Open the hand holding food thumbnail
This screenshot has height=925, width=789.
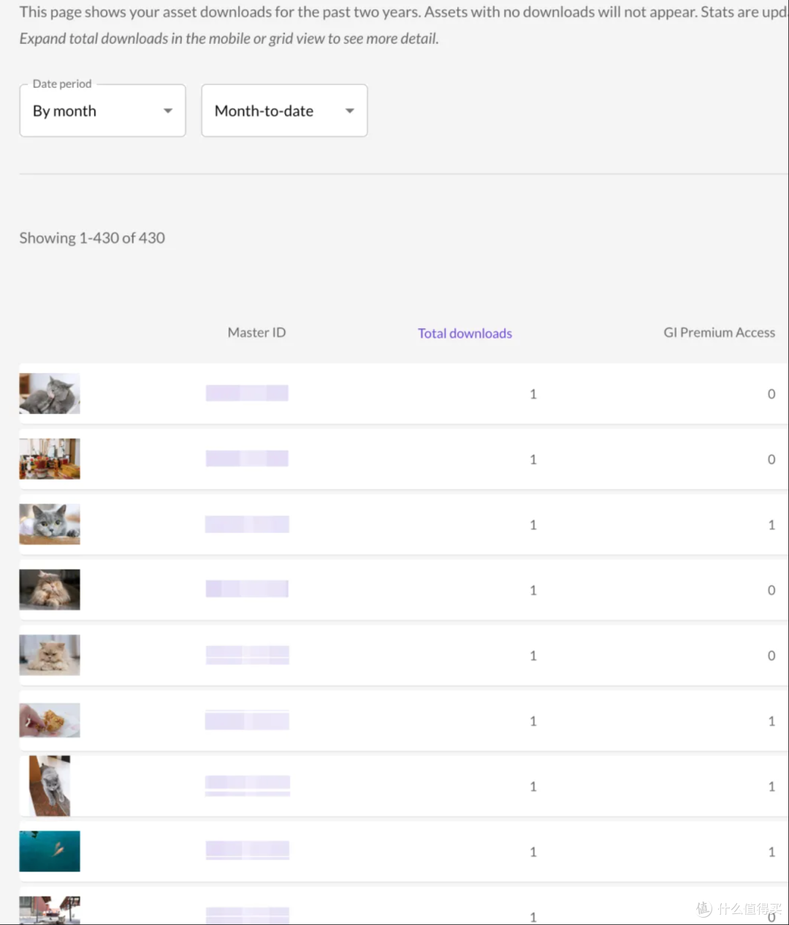click(50, 720)
